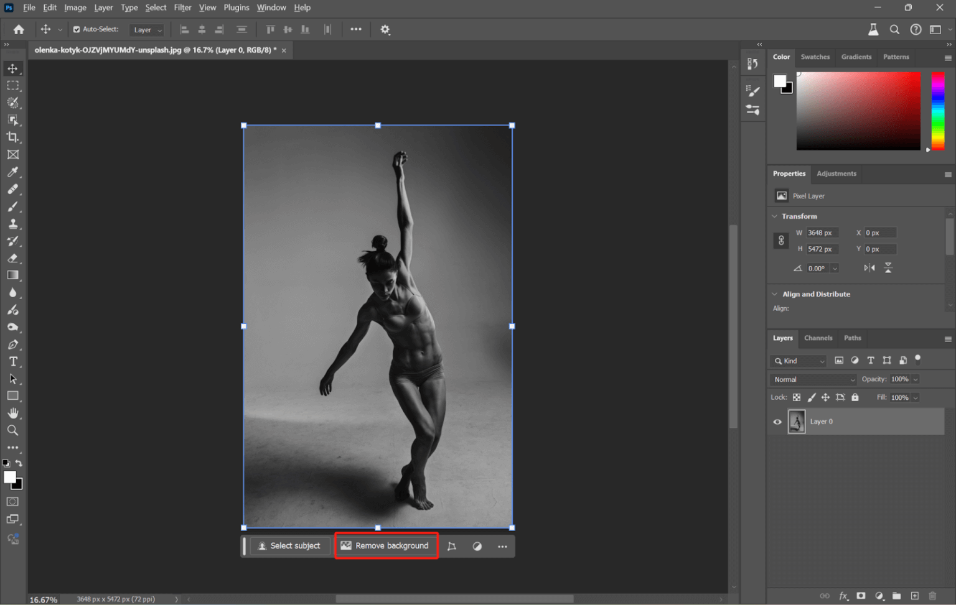Select the Move tool in the toolbar
Screen dimensions: 956x605
click(12, 68)
